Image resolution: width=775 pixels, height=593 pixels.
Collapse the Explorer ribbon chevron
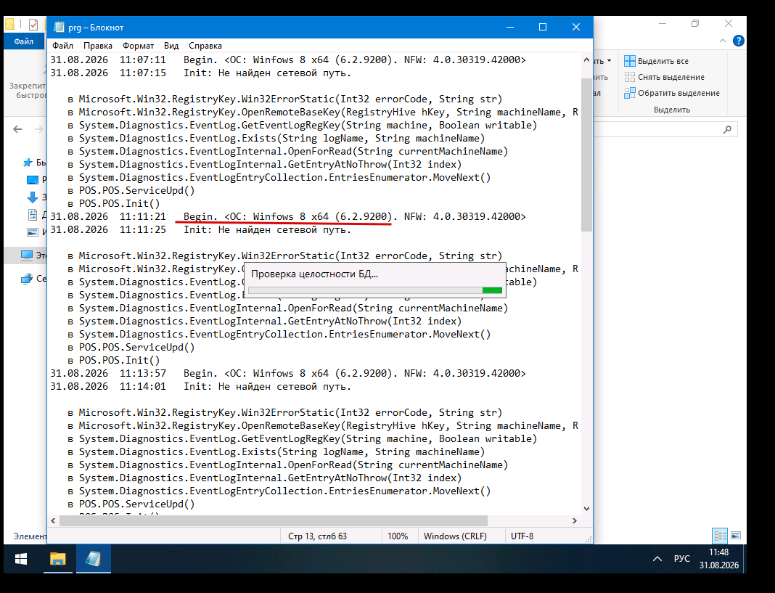tap(723, 41)
